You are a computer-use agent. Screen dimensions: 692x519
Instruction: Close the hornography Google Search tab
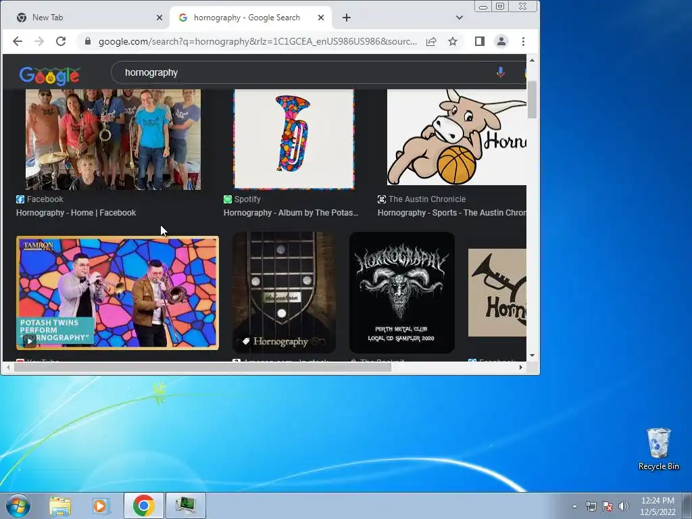tap(321, 18)
